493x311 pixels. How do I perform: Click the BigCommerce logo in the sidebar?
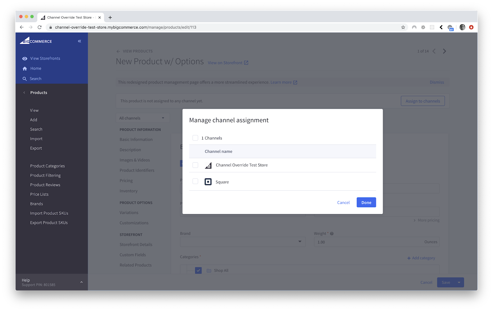pyautogui.click(x=36, y=41)
